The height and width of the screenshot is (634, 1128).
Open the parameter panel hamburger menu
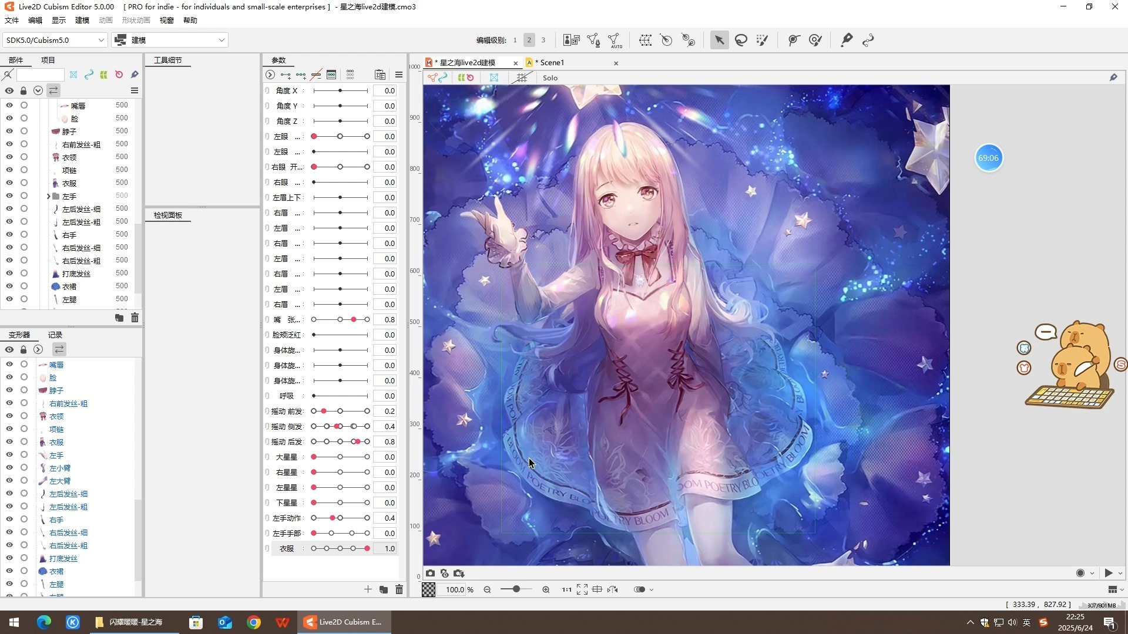398,75
